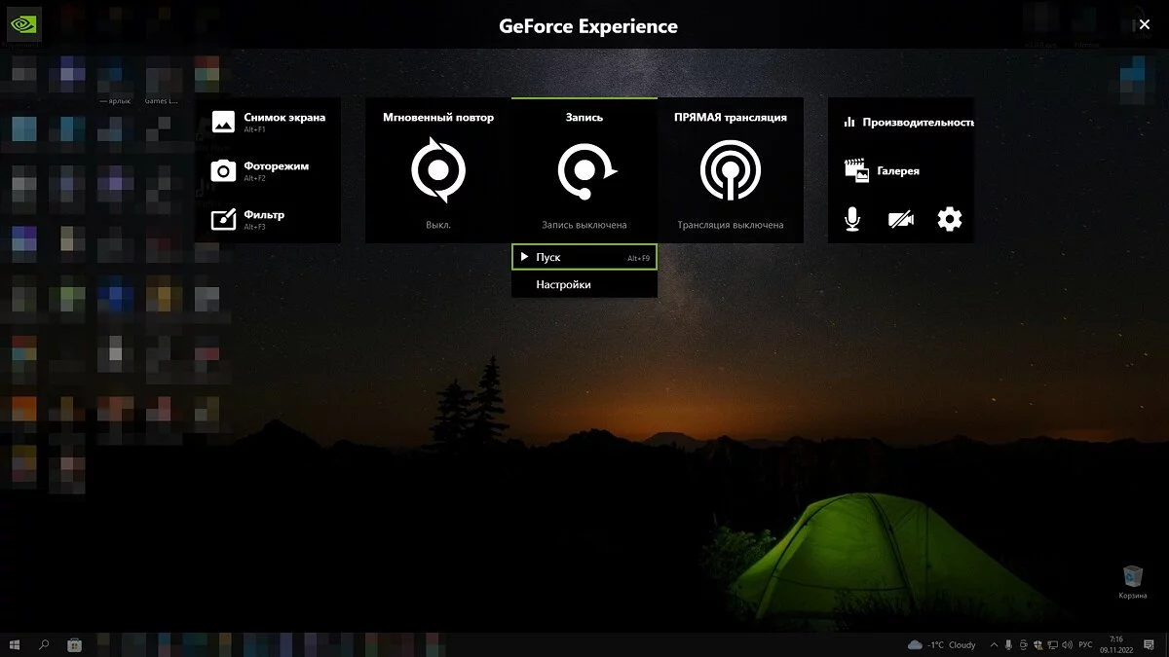Screen dimensions: 1169x657
Task: Open the notification center icon
Action: tap(1149, 644)
